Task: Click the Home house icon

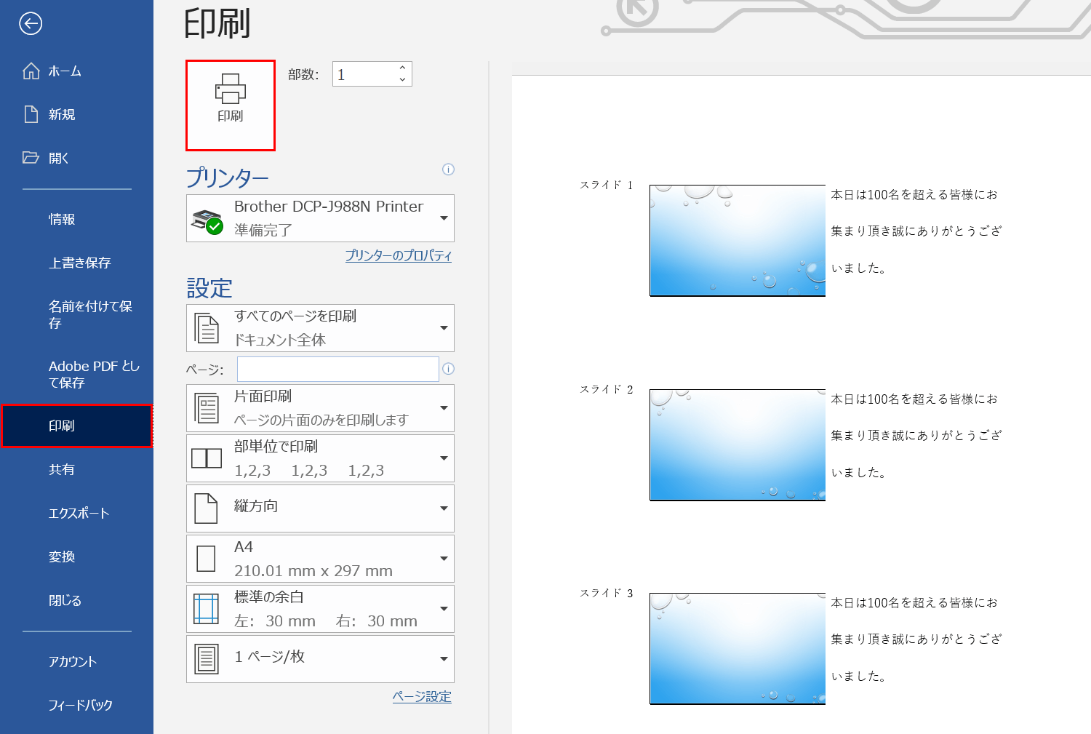Action: coord(31,71)
